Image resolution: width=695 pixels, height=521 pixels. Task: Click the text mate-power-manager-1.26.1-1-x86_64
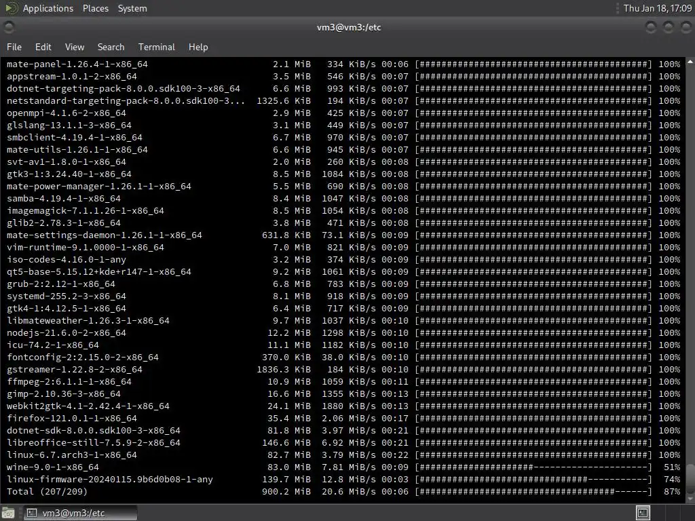(x=99, y=186)
